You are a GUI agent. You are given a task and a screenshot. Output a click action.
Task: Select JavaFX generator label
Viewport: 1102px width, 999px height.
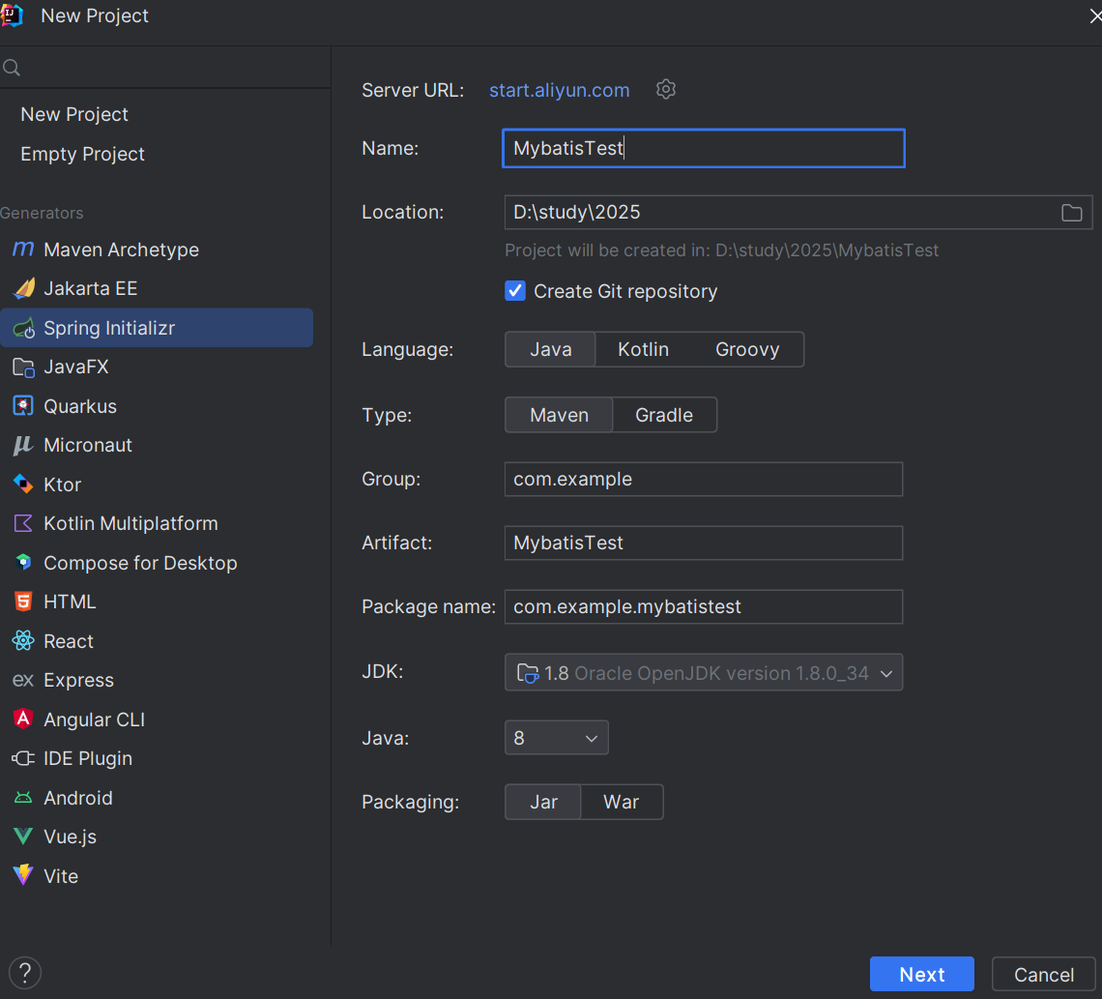[76, 367]
